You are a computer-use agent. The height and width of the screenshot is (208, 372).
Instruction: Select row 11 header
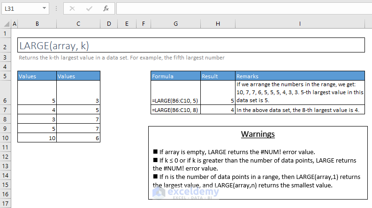pos(5,147)
